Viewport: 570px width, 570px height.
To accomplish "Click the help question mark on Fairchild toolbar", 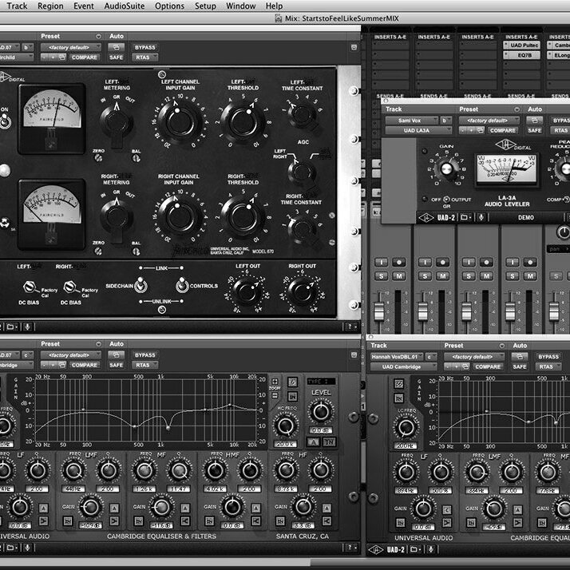I will 351,327.
